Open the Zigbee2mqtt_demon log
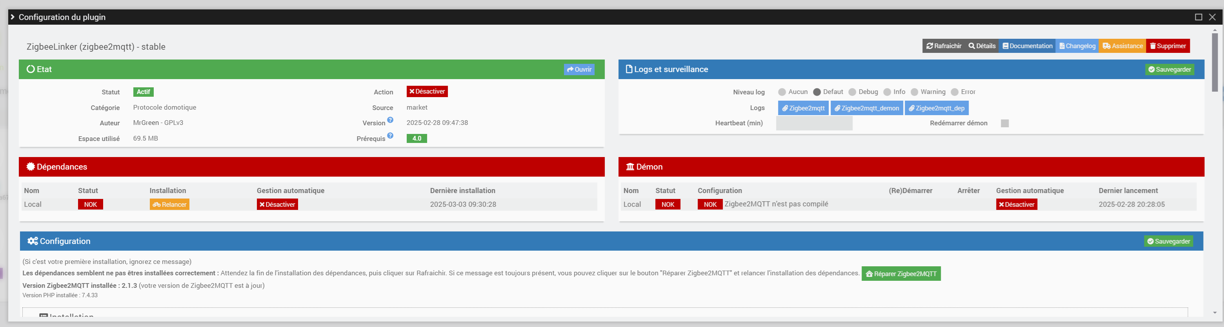The width and height of the screenshot is (1224, 327). coord(867,108)
